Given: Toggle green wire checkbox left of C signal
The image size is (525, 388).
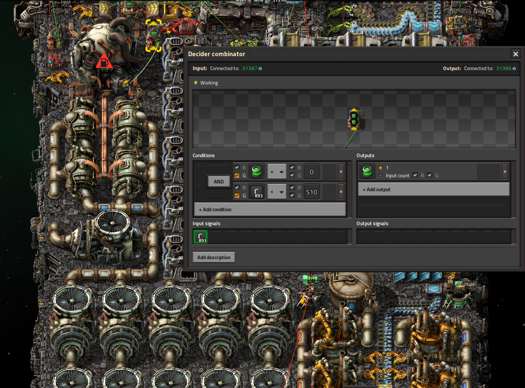Looking at the screenshot, I should (237, 195).
